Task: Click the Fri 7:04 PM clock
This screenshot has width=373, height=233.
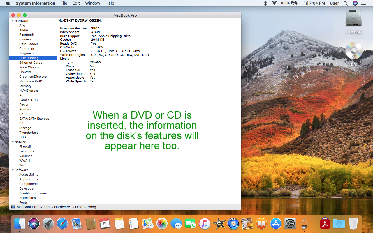Action: tap(314, 3)
